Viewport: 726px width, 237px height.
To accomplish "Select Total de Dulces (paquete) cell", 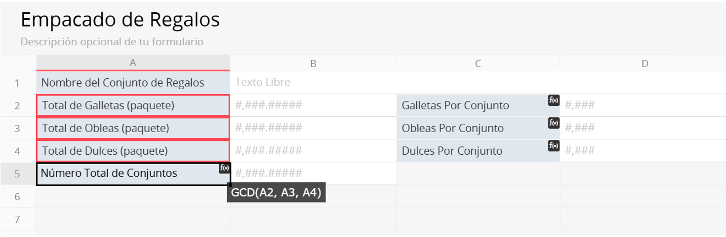I will pos(133,151).
